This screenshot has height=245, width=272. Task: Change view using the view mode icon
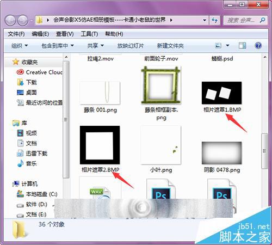point(218,45)
